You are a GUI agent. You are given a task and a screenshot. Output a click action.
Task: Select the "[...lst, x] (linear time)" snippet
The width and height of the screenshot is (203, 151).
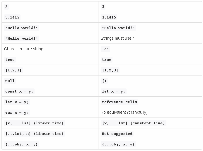coord(34,134)
